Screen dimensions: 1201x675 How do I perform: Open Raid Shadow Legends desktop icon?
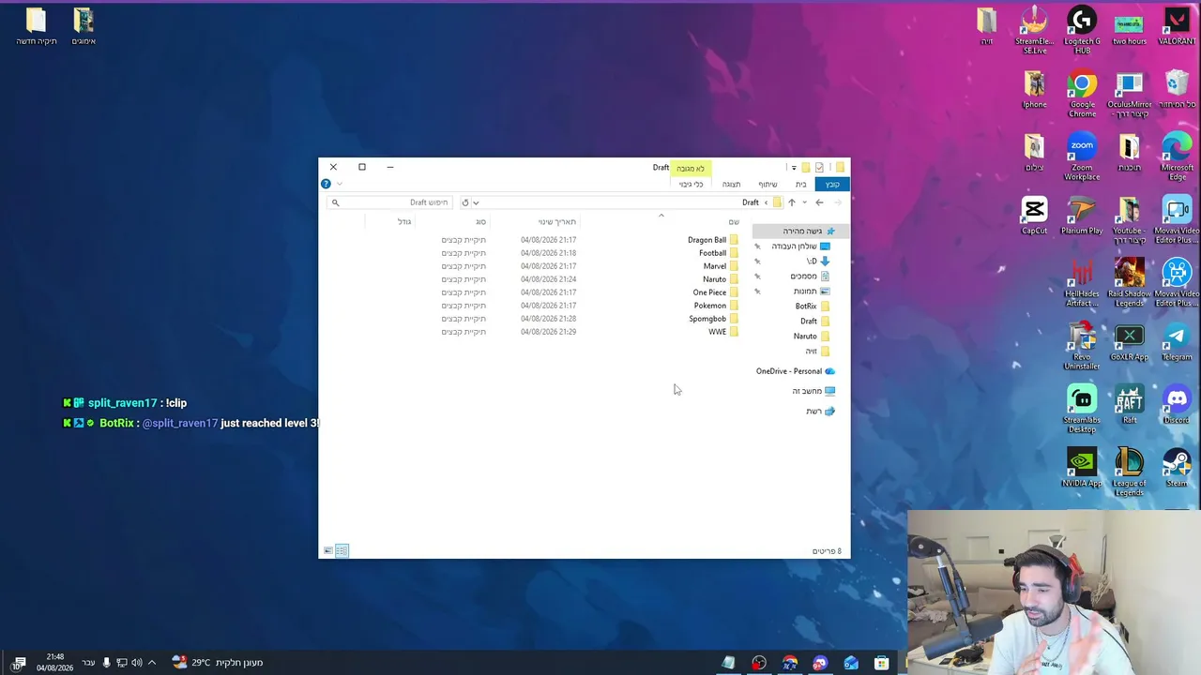[1129, 283]
